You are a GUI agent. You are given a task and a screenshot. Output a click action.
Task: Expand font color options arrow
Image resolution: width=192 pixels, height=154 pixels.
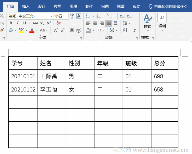37,30
